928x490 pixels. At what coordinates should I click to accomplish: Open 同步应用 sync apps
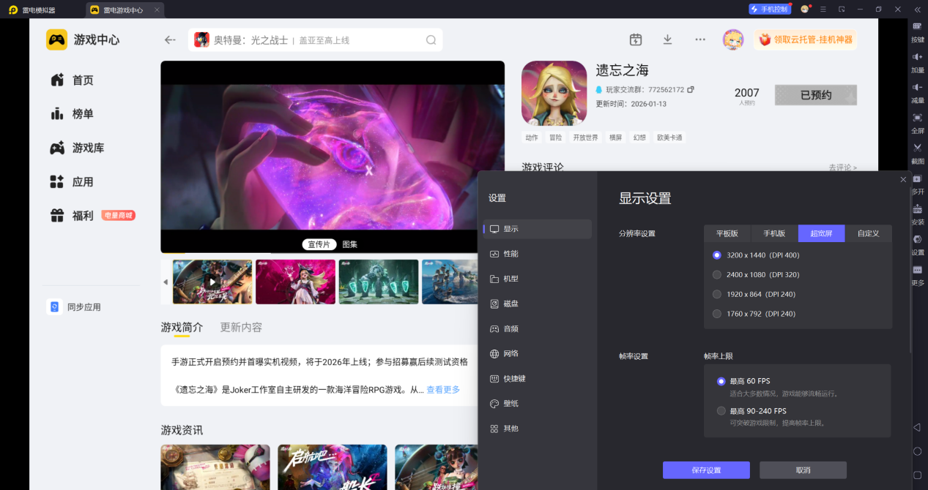74,307
